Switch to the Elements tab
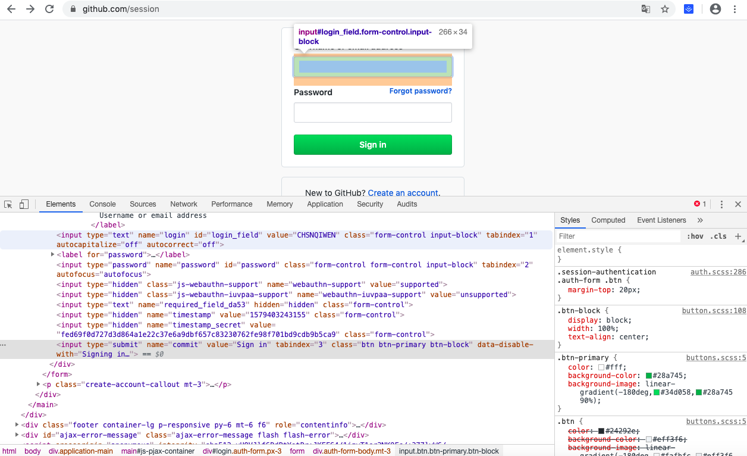Image resolution: width=747 pixels, height=456 pixels. [61, 204]
